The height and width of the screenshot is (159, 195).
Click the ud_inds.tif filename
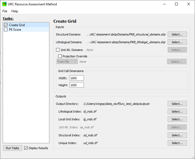(90, 143)
